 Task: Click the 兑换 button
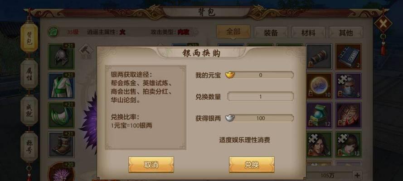coord(252,165)
